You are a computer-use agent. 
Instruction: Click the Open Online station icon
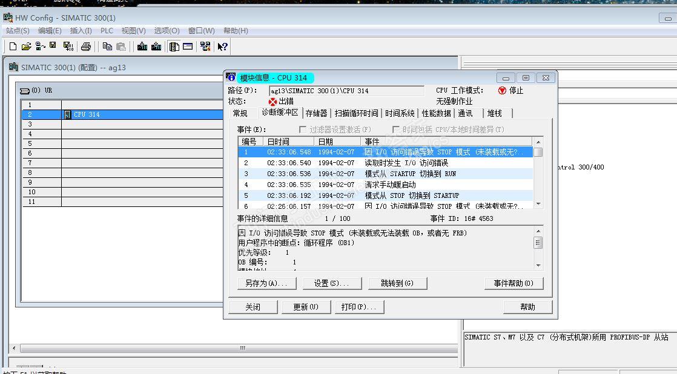coord(41,47)
